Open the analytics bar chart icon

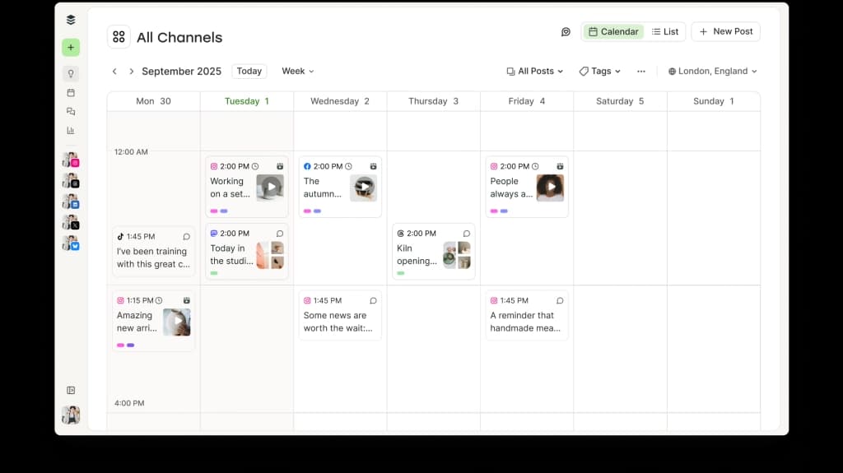click(71, 130)
